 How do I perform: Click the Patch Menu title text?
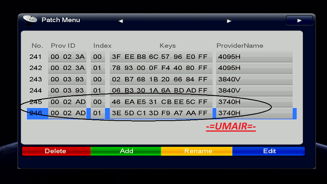tap(60, 20)
